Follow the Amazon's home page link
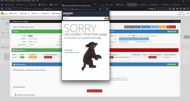Viewport: 190px width, 101px height. pos(92,38)
